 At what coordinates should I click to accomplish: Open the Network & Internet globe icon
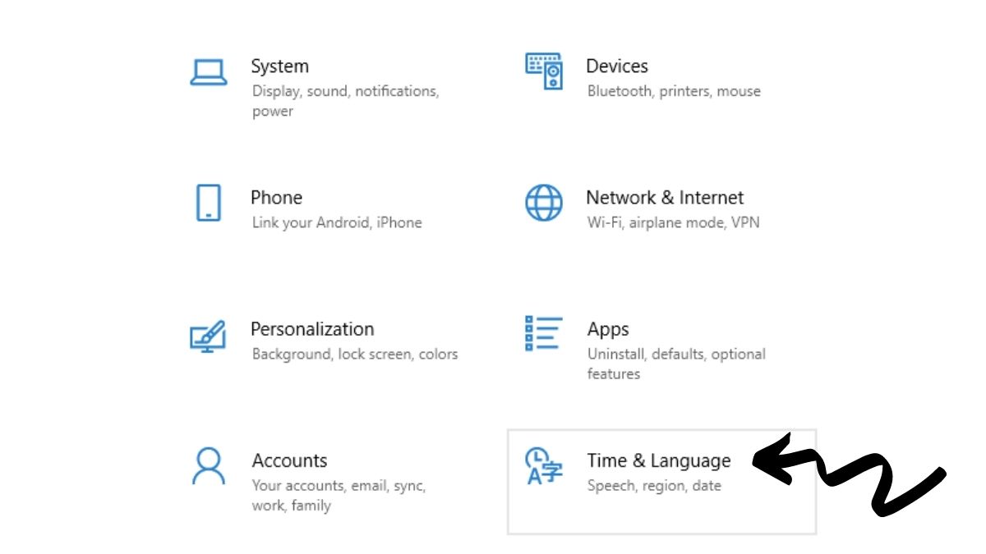pyautogui.click(x=543, y=201)
